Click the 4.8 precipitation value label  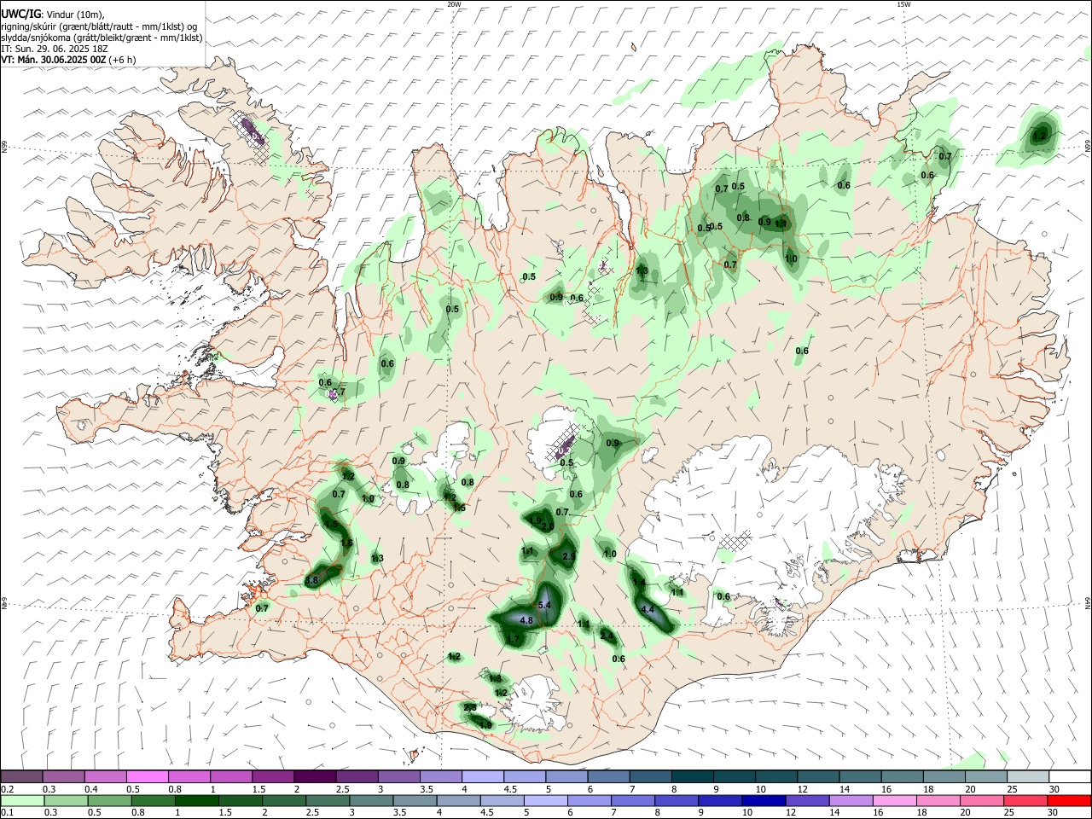[526, 620]
